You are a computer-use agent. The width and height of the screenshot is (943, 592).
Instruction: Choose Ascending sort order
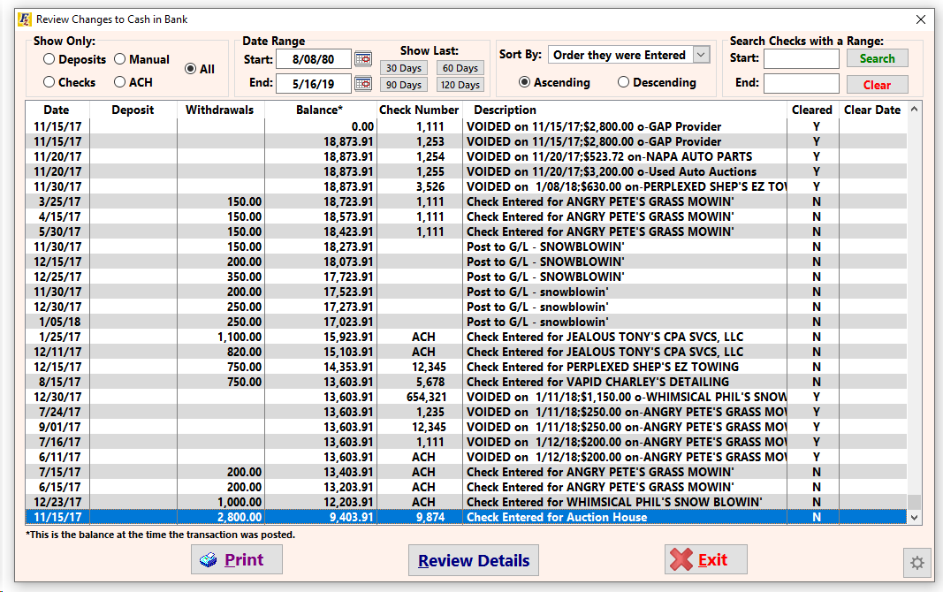coord(524,82)
